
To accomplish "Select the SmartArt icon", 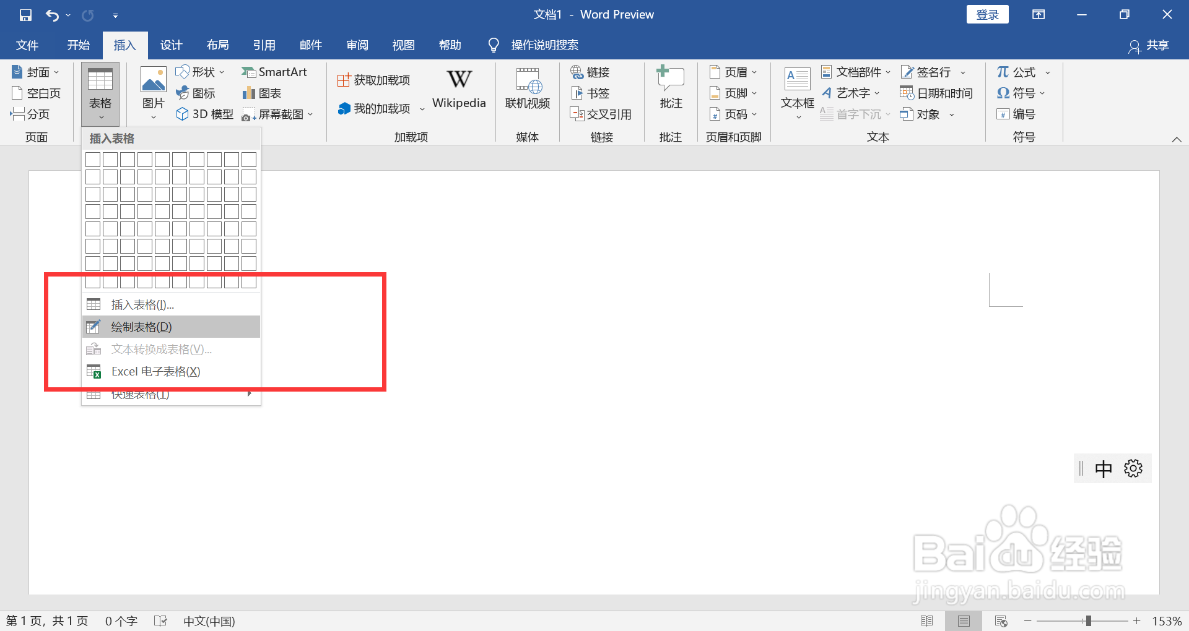I will [x=276, y=72].
